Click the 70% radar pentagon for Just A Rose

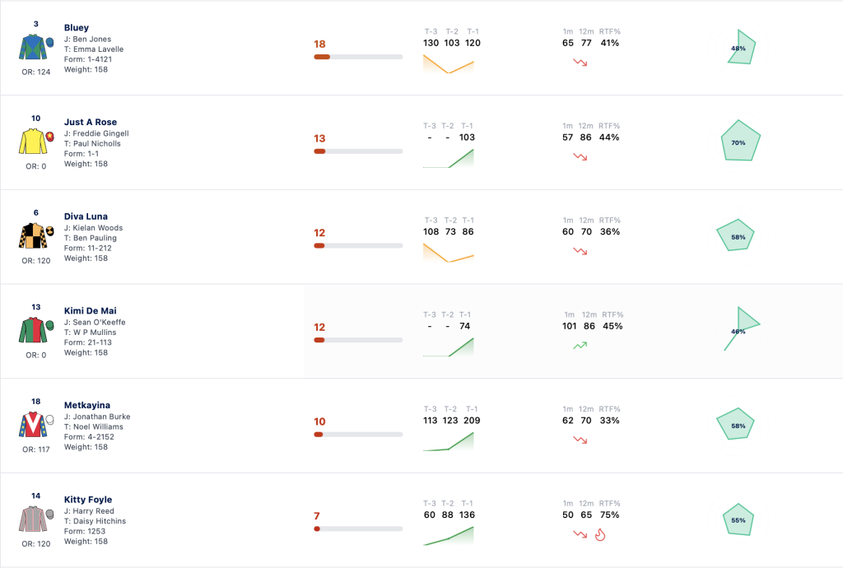[740, 142]
